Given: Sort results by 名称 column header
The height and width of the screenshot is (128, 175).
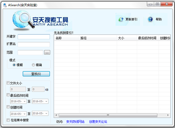Looking at the screenshot, I should pyautogui.click(x=66, y=38).
